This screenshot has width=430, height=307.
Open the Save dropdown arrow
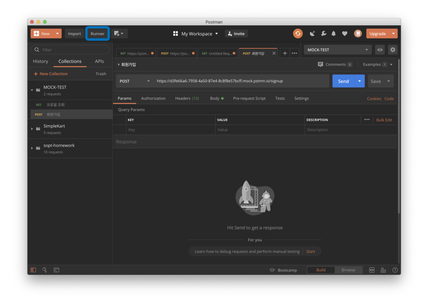pos(389,81)
